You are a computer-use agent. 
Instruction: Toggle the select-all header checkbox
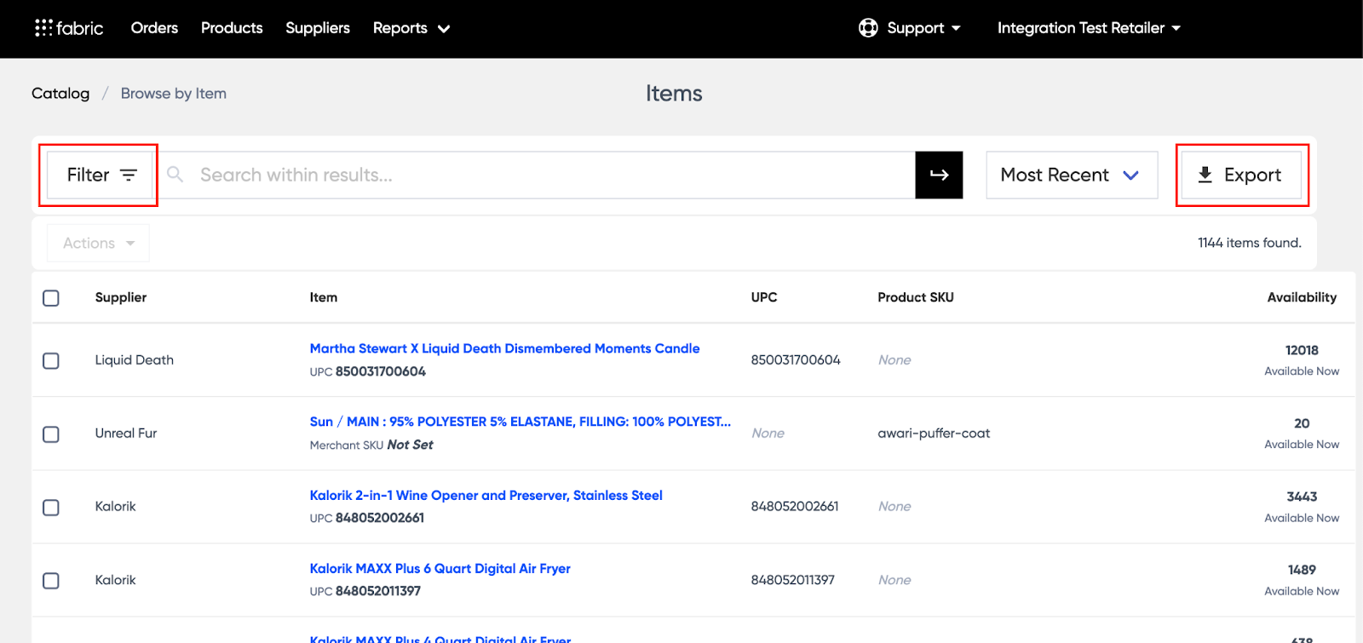coord(51,298)
